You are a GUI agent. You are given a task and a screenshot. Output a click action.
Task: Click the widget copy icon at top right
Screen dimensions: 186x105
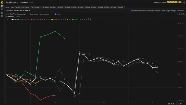pos(184,14)
